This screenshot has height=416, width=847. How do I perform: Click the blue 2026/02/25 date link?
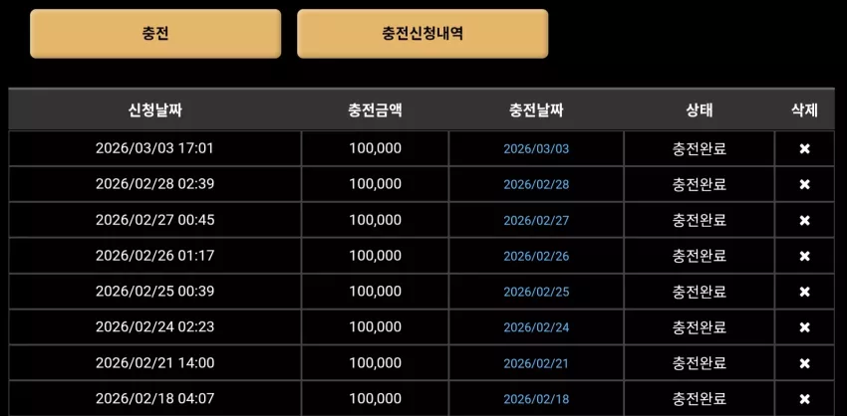536,292
